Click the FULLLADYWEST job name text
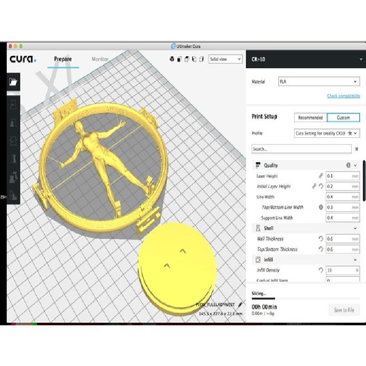Screen dimensions: 366x366 pyautogui.click(x=215, y=305)
